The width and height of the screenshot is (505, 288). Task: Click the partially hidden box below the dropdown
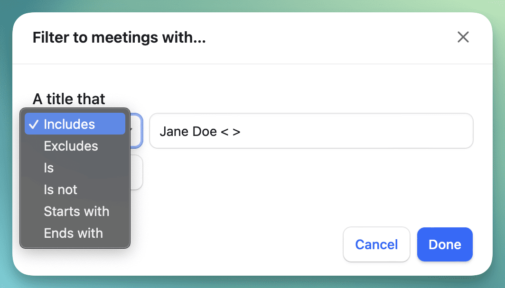136,173
